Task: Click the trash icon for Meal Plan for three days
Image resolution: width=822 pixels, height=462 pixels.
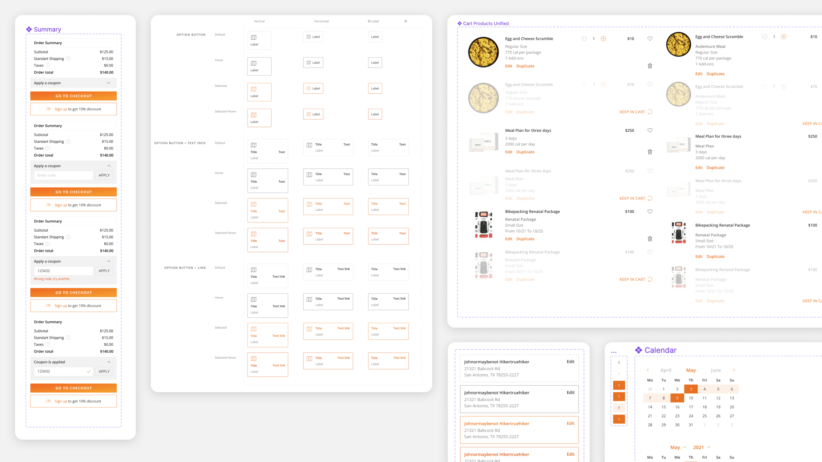Action: tap(650, 152)
